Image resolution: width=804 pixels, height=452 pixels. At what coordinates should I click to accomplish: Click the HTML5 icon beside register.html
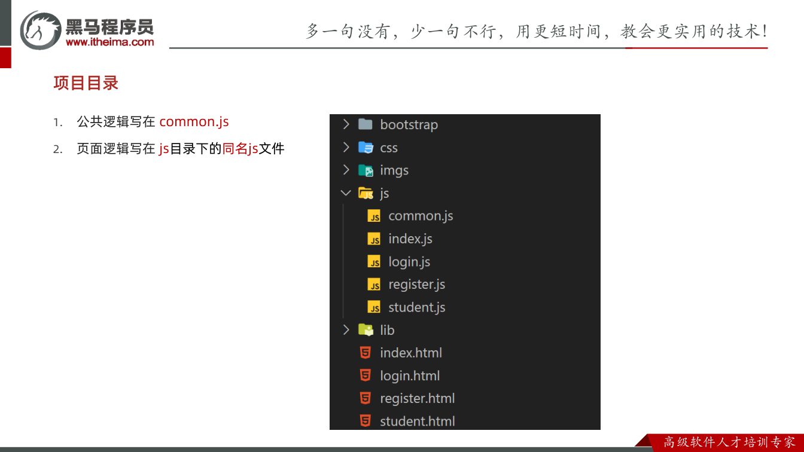[x=365, y=398]
